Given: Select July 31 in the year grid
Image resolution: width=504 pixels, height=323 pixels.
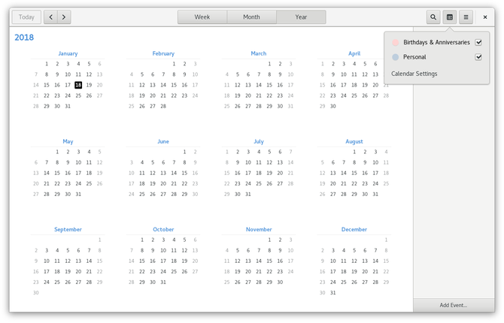Looking at the screenshot, I should [247, 194].
